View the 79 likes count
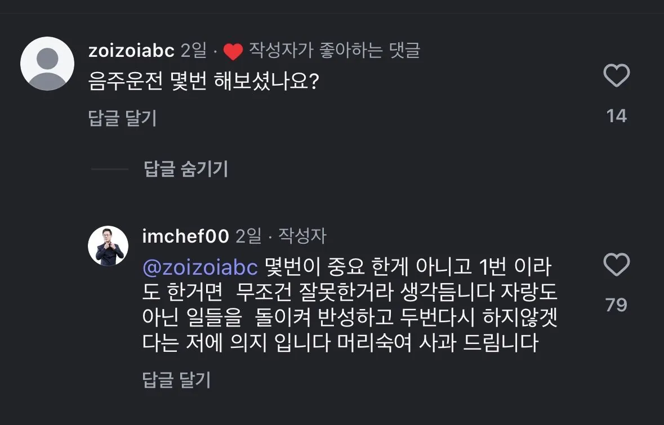The height and width of the screenshot is (425, 664). pyautogui.click(x=616, y=305)
